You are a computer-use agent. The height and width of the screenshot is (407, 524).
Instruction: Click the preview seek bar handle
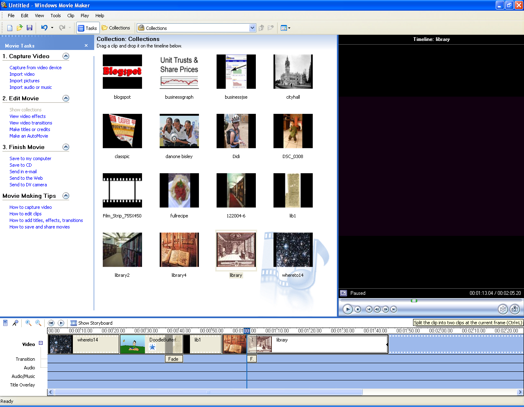414,300
